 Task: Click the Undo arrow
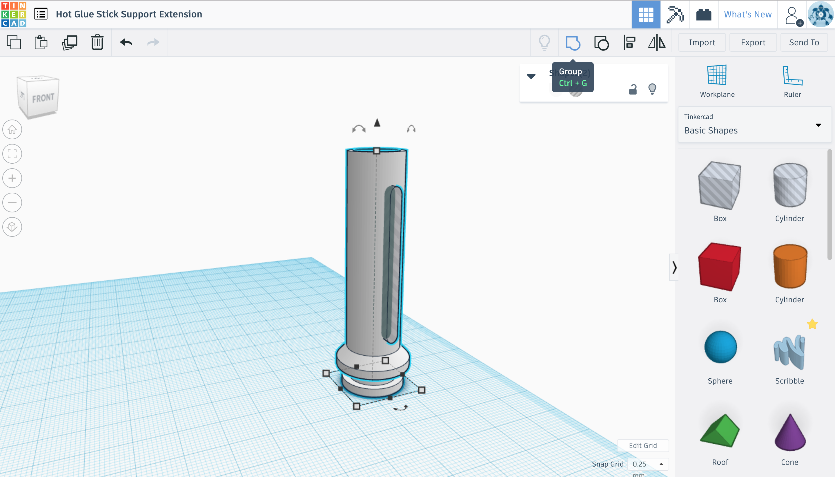(x=126, y=43)
